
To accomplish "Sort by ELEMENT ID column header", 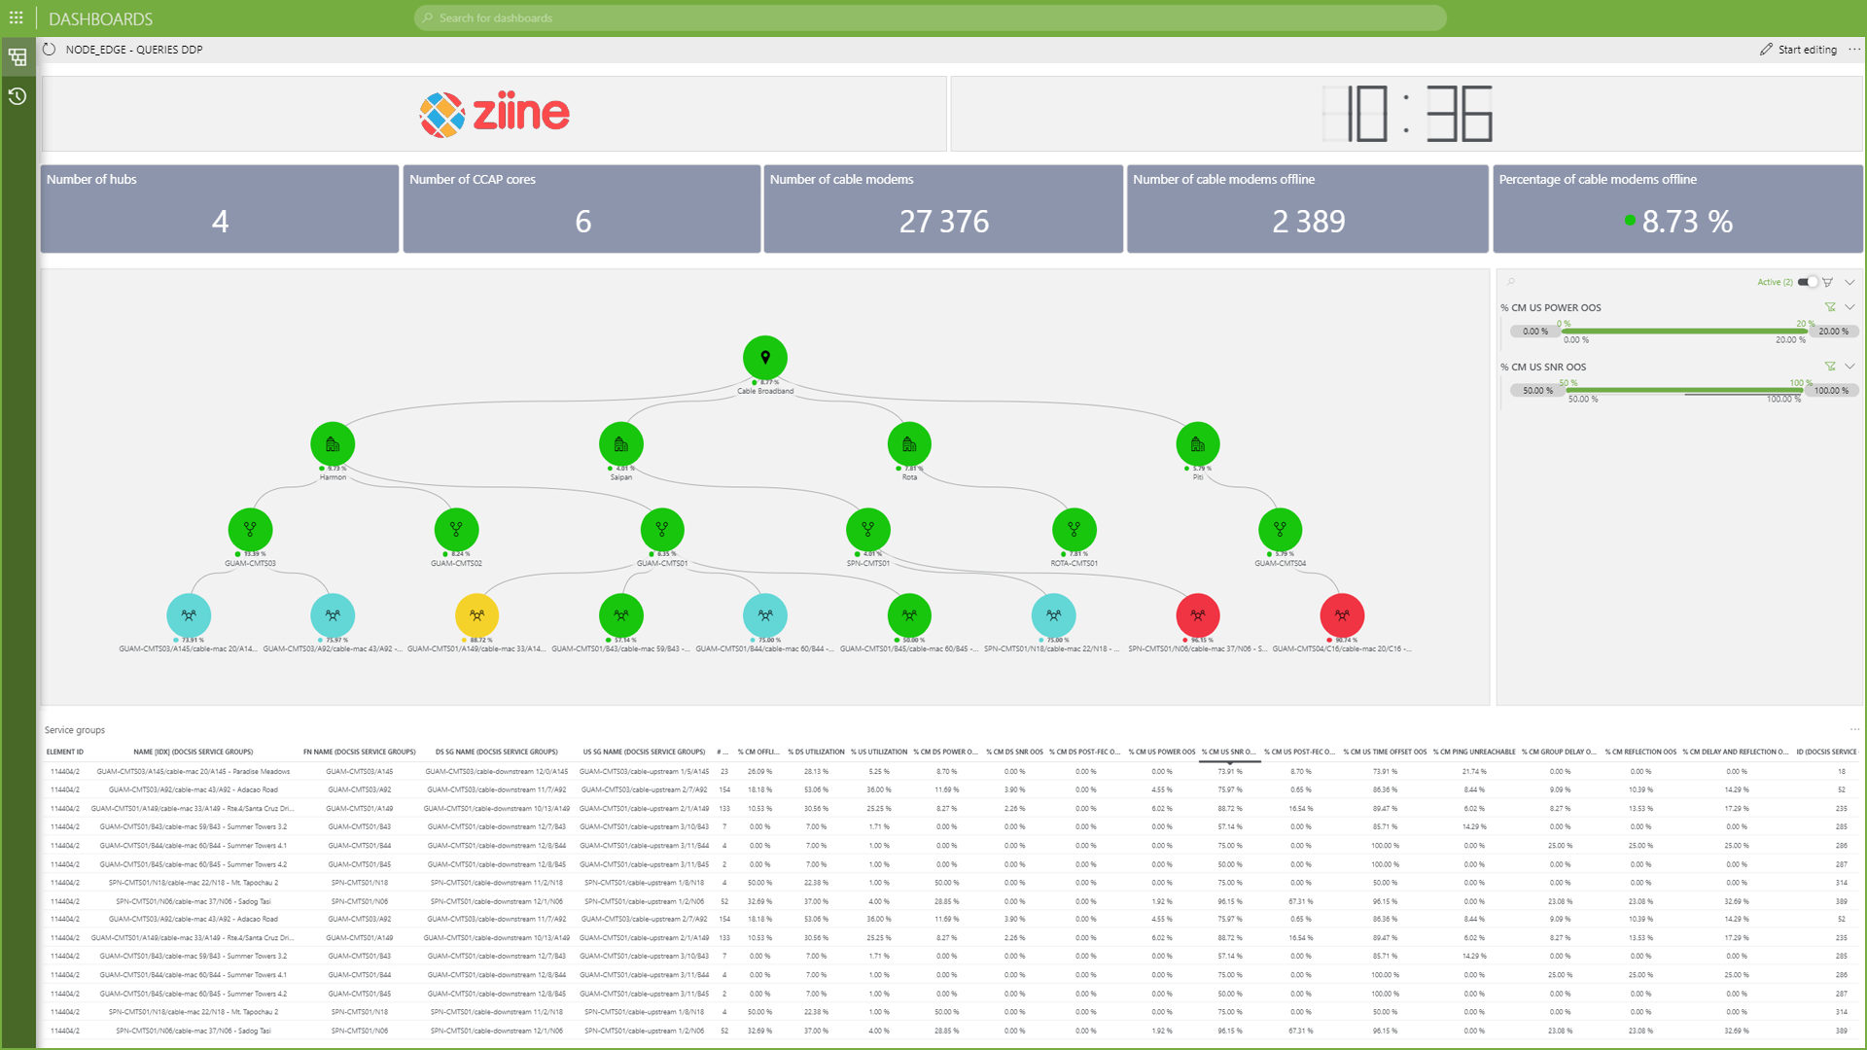I will coord(65,752).
